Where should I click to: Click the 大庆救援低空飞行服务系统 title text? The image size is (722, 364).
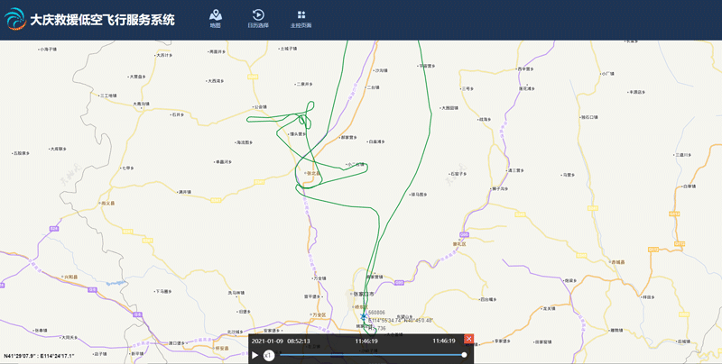[x=103, y=20]
